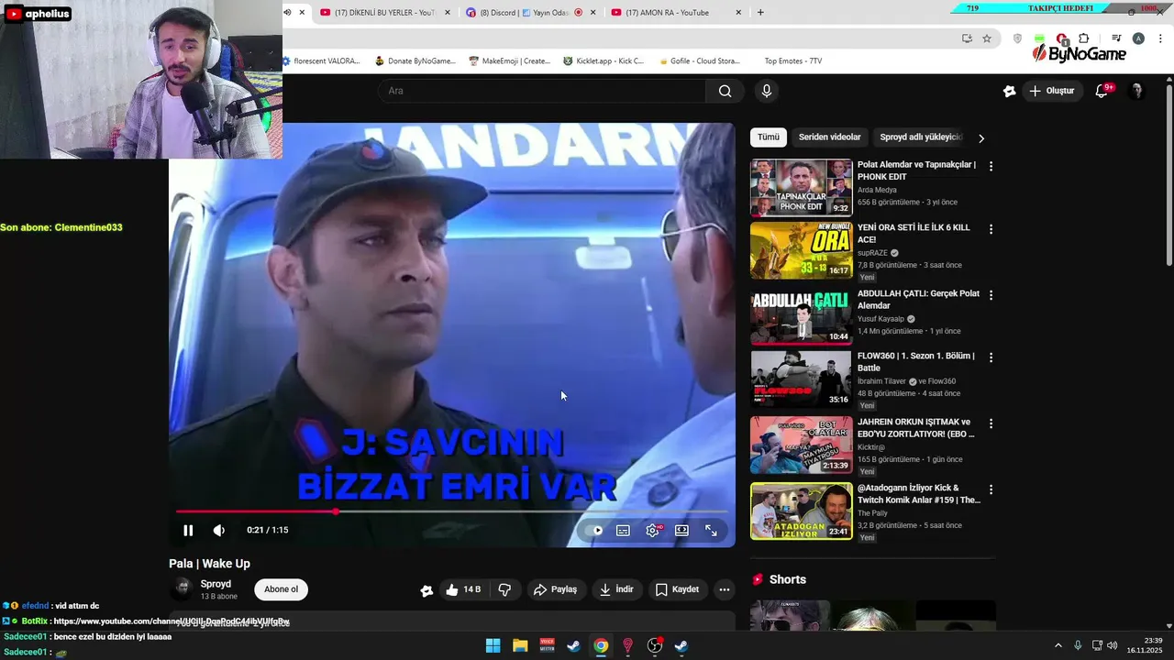Toggle the autoplay switch in player
Image resolution: width=1174 pixels, height=660 pixels.
(x=594, y=530)
